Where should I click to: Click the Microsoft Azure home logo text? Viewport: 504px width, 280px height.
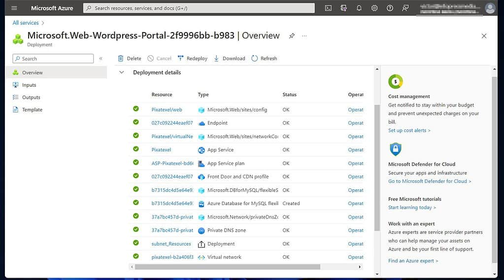click(x=52, y=8)
